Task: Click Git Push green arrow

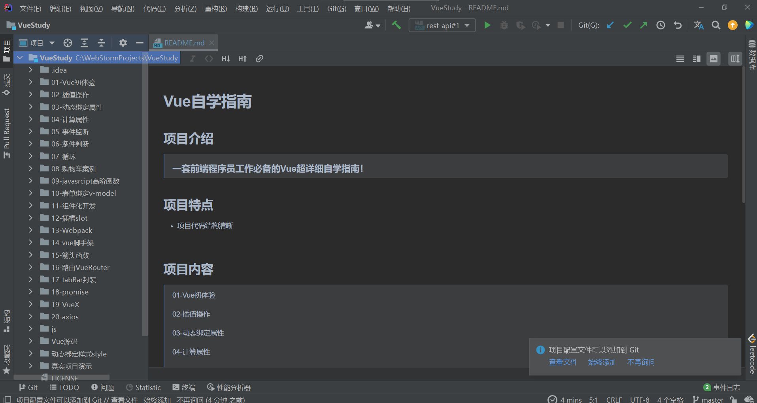Action: [644, 25]
